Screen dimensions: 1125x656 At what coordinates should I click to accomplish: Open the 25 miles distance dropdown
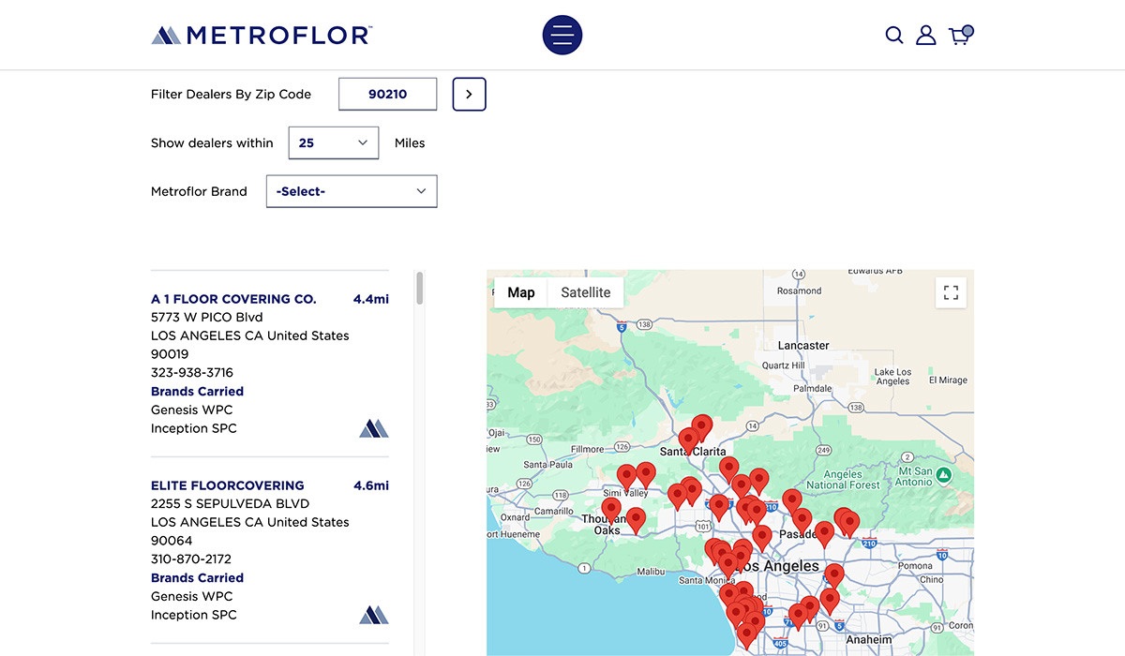tap(333, 143)
